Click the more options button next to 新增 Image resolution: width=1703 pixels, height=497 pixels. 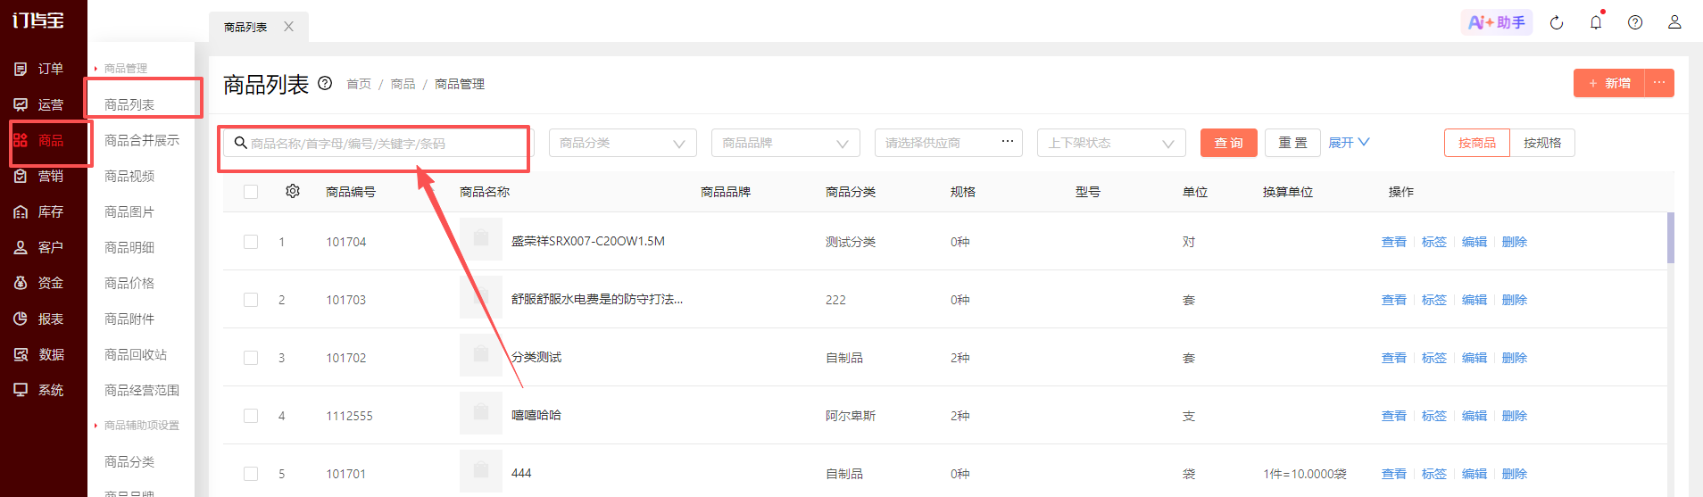(1659, 83)
